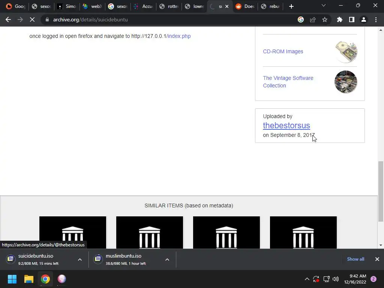View site info via lock icon
The width and height of the screenshot is (384, 288).
point(47,19)
